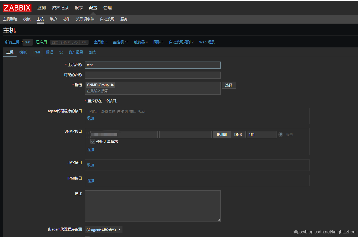Click the test breadcrumb link
Viewport: 358px width, 237px height.
(x=27, y=42)
